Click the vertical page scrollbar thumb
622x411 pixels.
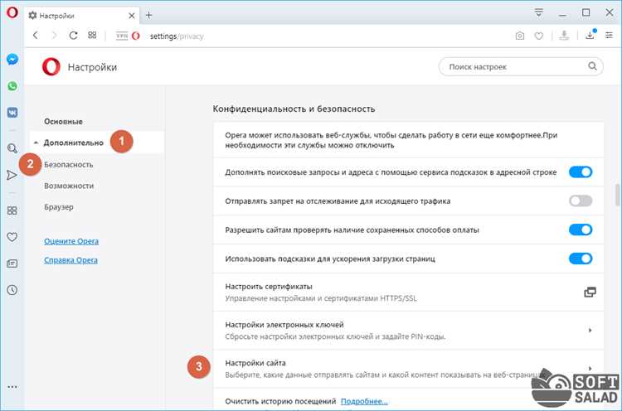pos(618,195)
